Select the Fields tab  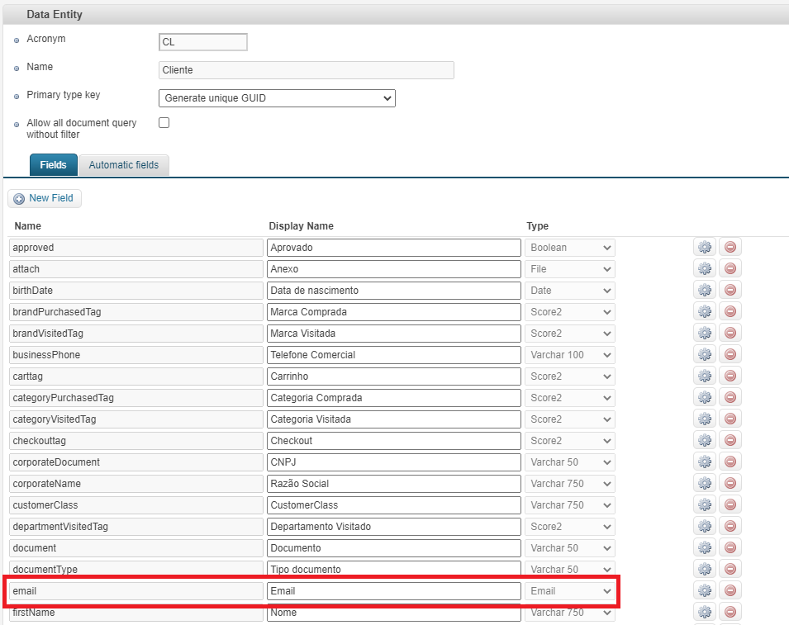(x=54, y=165)
